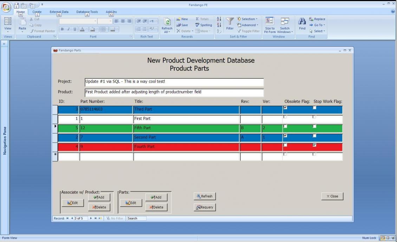Click Delete under Associate w/ Product
This screenshot has width=397, height=242.
pyautogui.click(x=99, y=207)
